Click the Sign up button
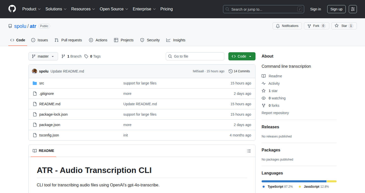Image resolution: width=365 pixels, height=193 pixels. (x=336, y=9)
